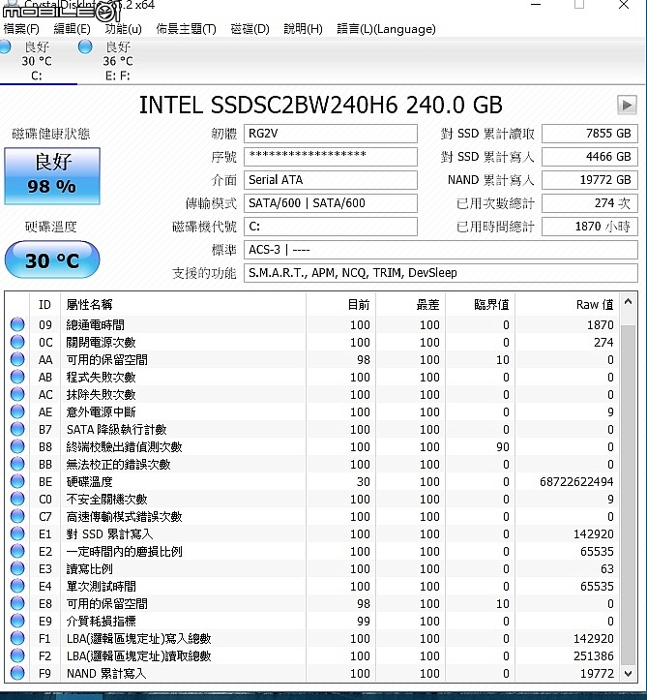Viewport: 647px width, 700px height.
Task: Click the status icon of row BE 硬碟溫度
Action: 17,481
